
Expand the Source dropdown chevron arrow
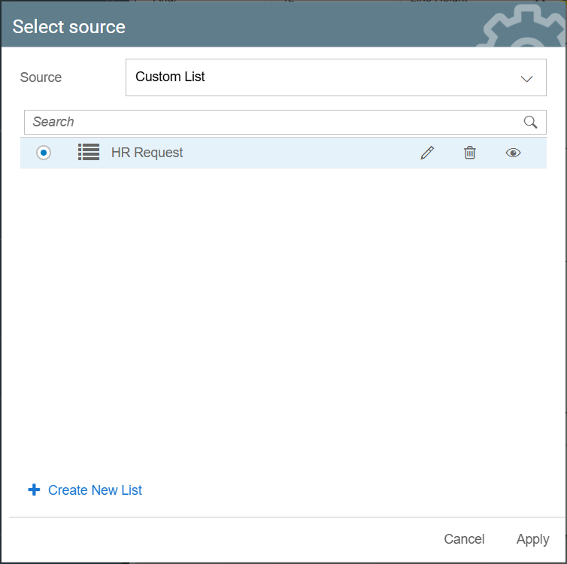(526, 78)
